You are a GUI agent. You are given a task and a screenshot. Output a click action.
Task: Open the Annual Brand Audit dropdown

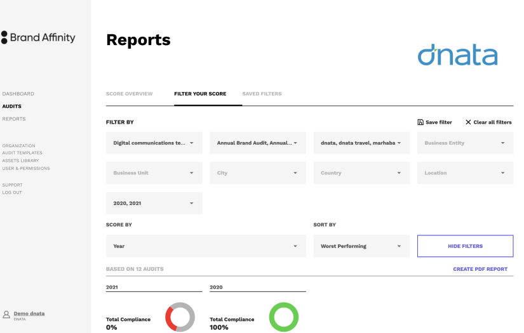258,143
